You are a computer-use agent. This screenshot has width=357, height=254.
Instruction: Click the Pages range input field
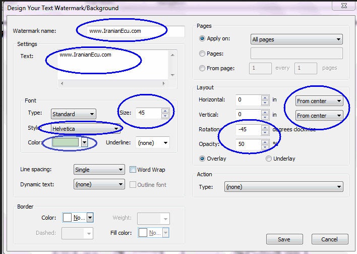click(x=296, y=54)
